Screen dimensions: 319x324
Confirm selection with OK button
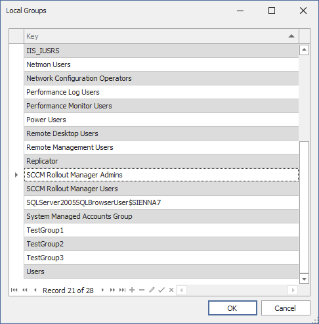pyautogui.click(x=232, y=308)
